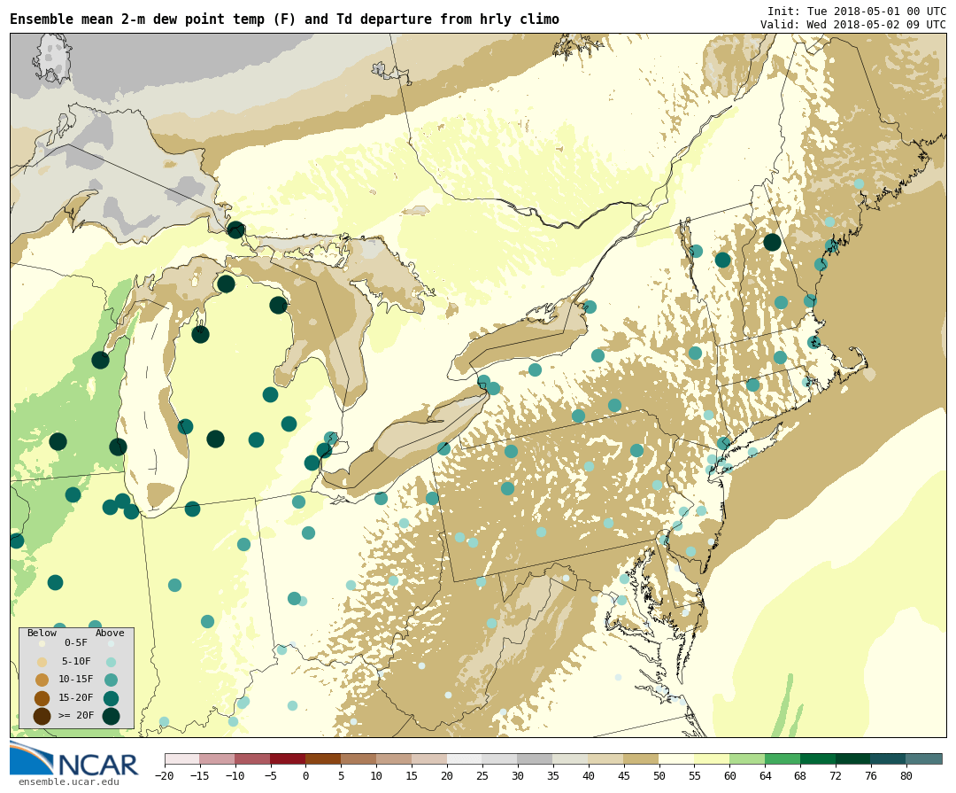Pick the 40 to 45 beige colorbar swatch
The image size is (956, 793).
(x=606, y=758)
